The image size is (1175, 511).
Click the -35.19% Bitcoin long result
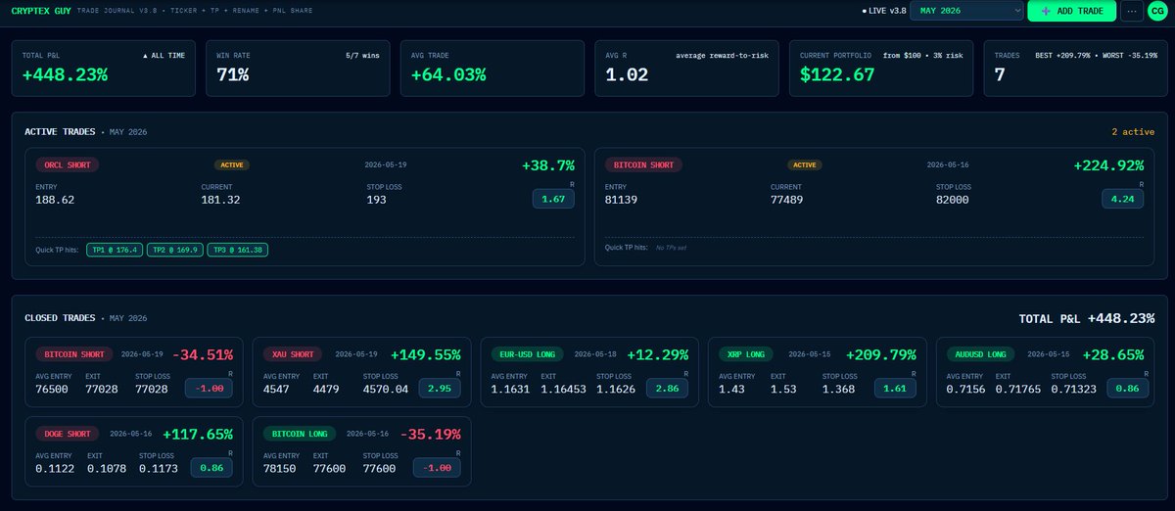coord(430,433)
